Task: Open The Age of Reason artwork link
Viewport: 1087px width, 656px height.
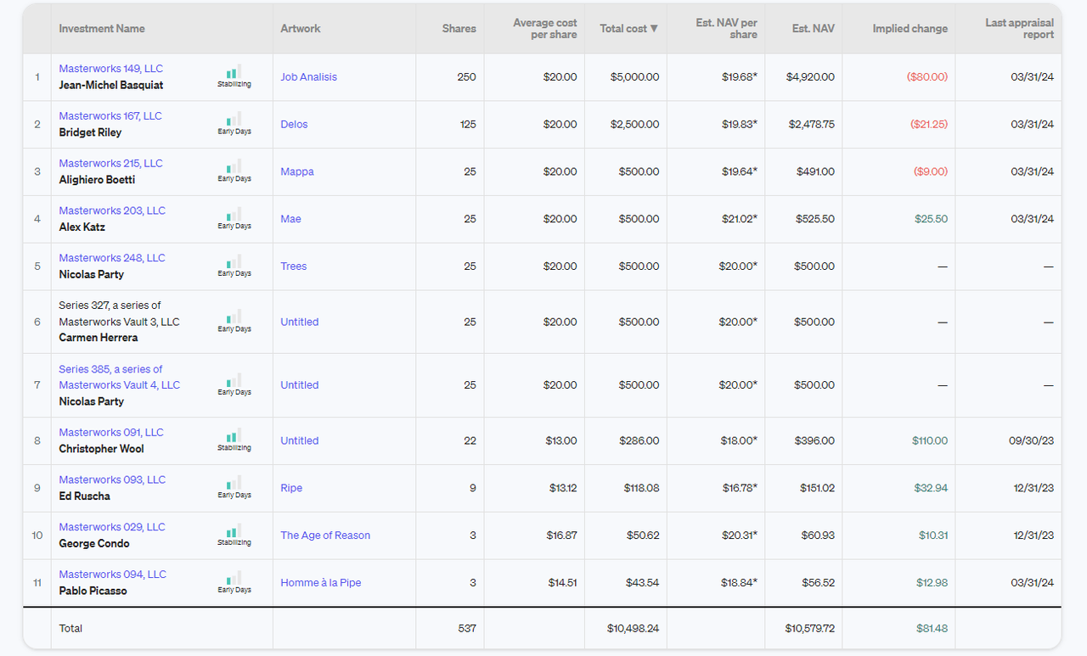Action: click(325, 535)
